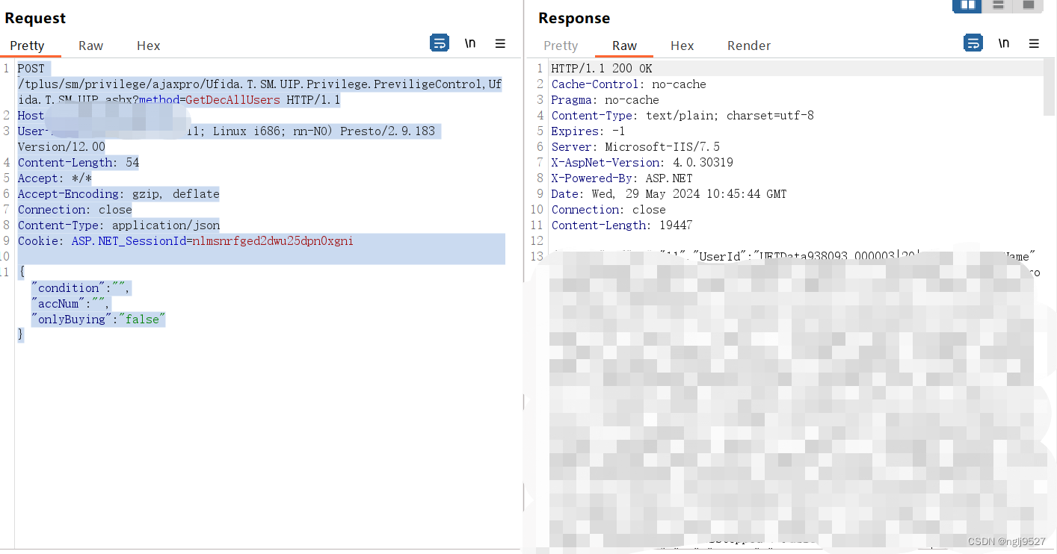Toggle the \n non-printable characters button in Response
Screen dimensions: 1057x554
(x=1004, y=43)
